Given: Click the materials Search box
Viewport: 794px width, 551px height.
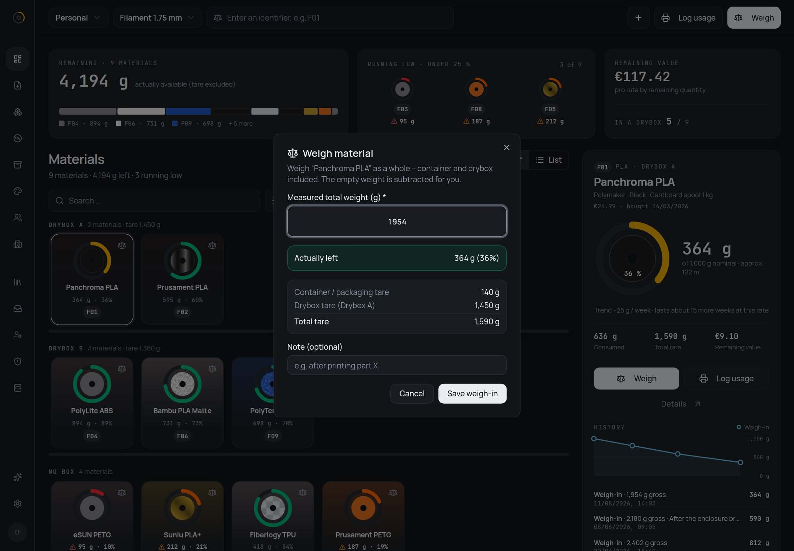Looking at the screenshot, I should click(x=154, y=201).
